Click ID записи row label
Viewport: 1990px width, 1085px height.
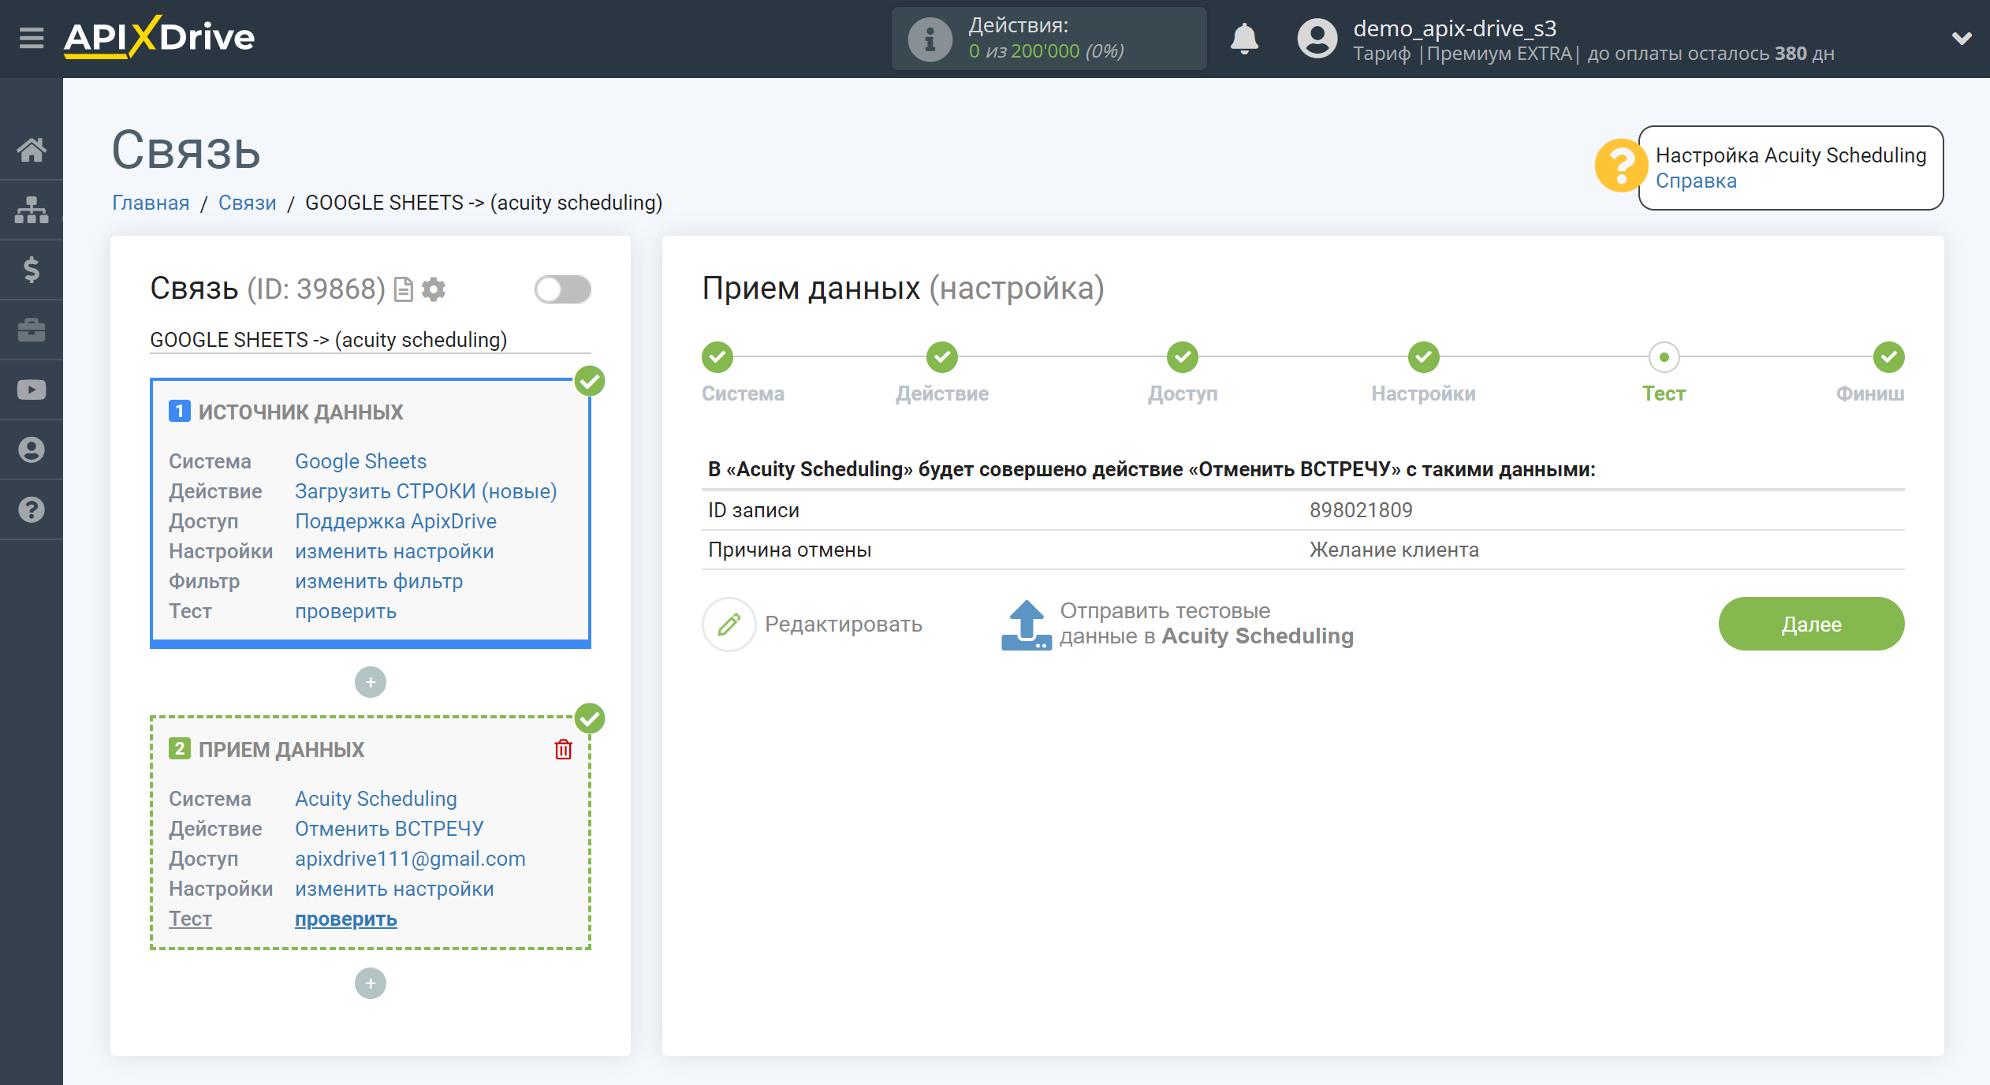[x=754, y=510]
